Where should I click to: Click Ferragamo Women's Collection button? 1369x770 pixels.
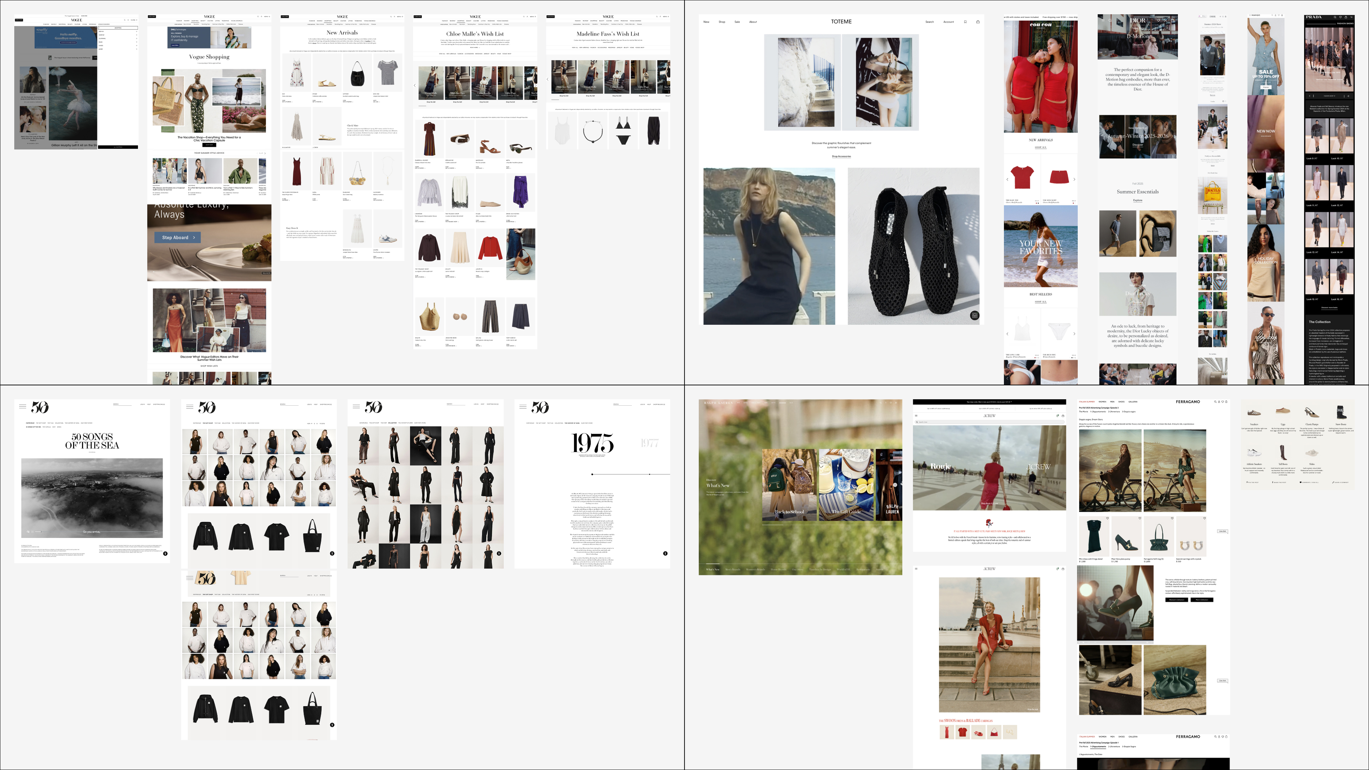[1176, 600]
